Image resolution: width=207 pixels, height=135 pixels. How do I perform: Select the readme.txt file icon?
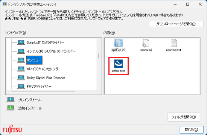[x=174, y=43]
